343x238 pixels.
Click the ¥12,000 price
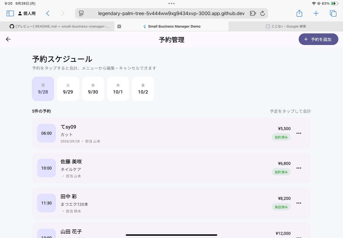[283, 233]
